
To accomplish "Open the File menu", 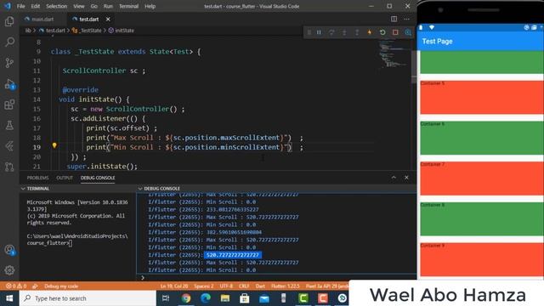I will click(20, 6).
